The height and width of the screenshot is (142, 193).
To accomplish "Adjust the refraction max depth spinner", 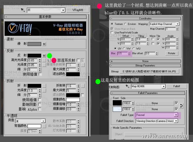I will coord(78,91).
